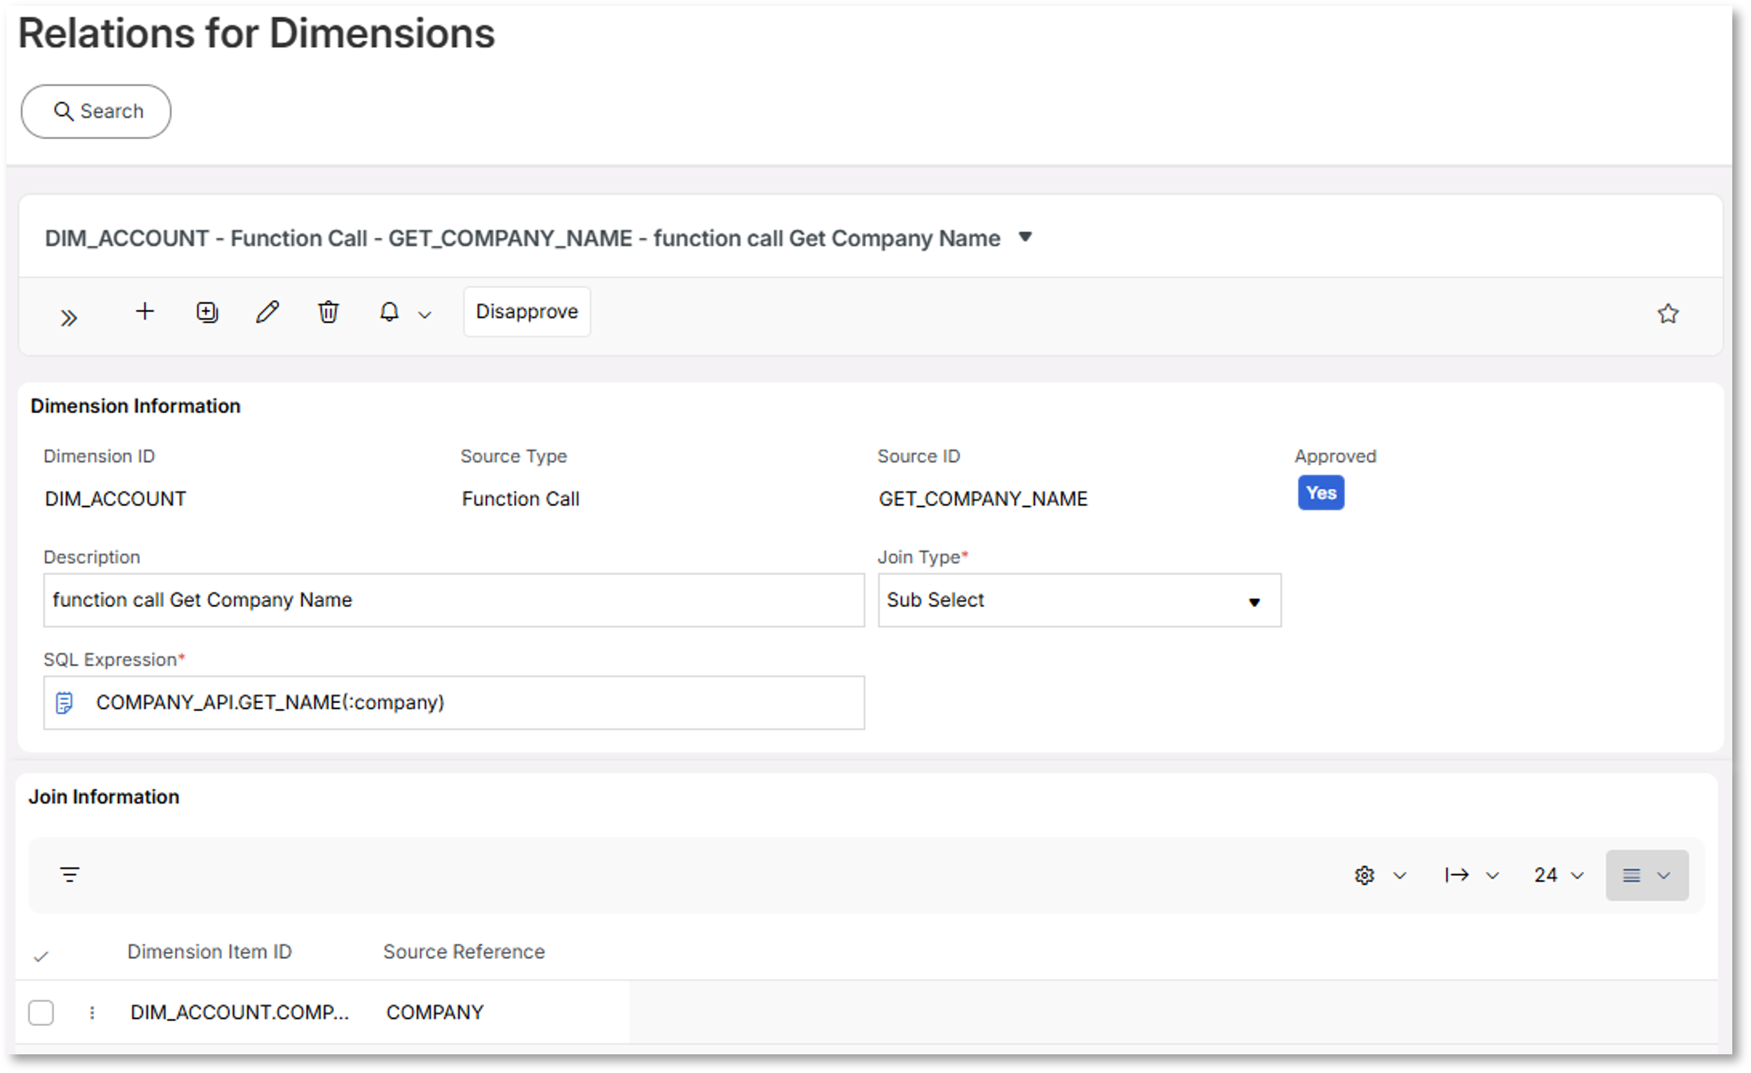Expand the navigation panel double-chevron
The height and width of the screenshot is (1073, 1751).
tap(68, 317)
